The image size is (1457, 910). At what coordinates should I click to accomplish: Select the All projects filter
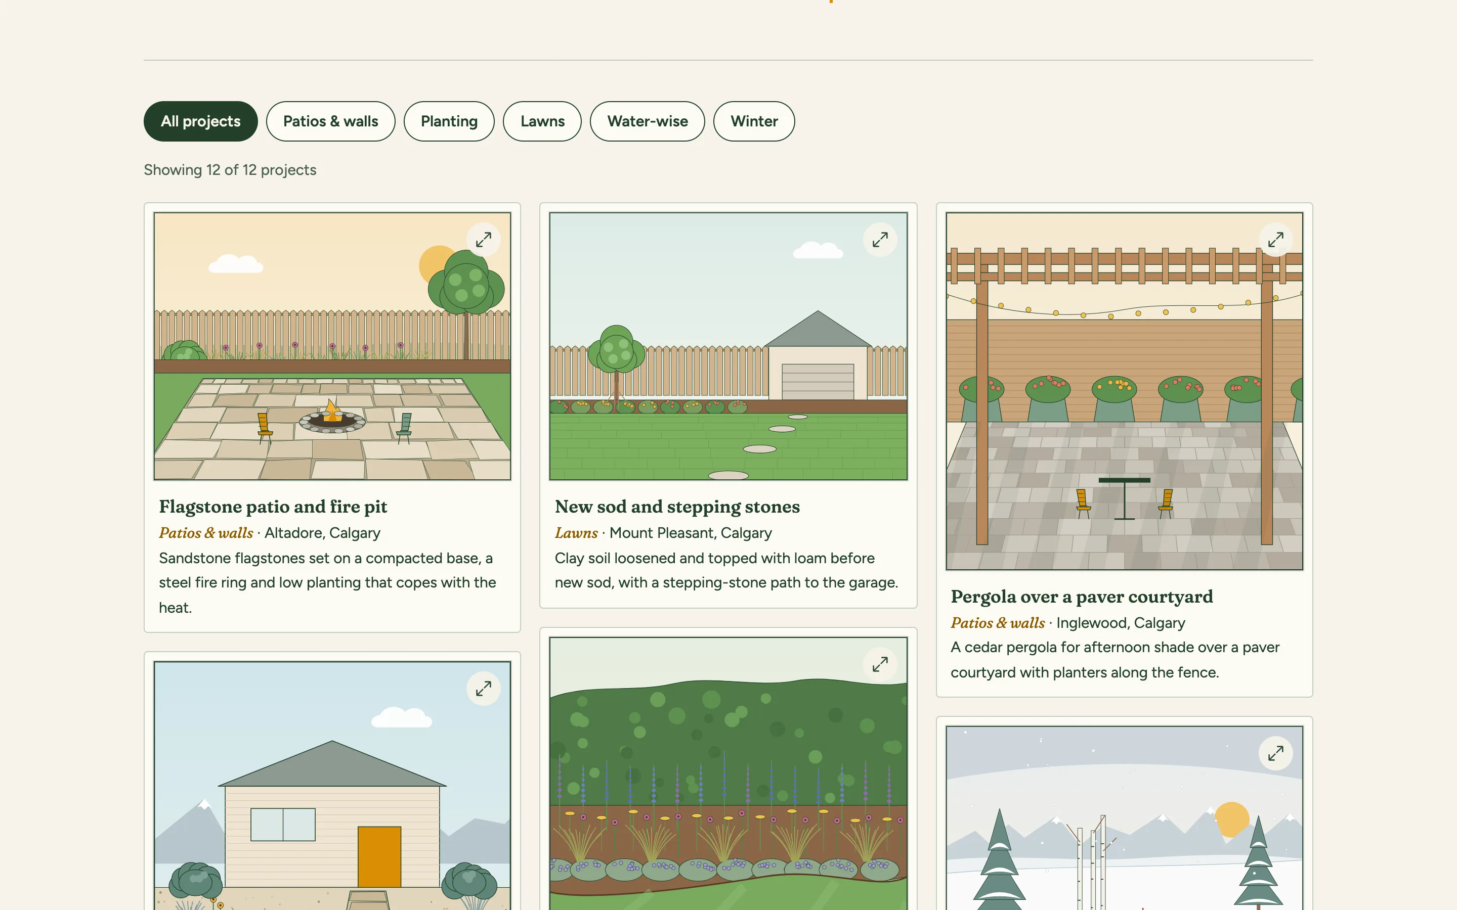click(x=200, y=121)
